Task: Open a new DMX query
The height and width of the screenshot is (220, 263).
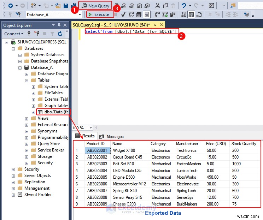Action: click(x=131, y=6)
